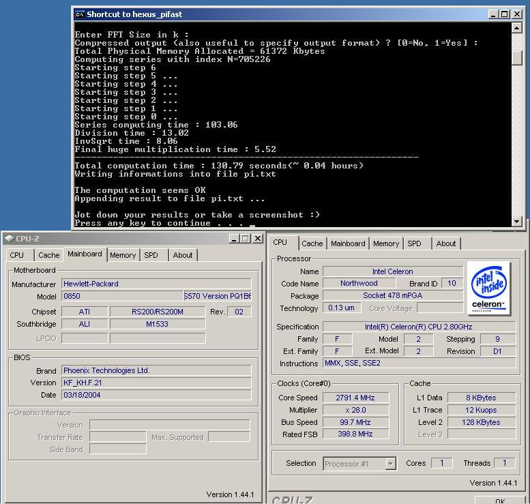Click Intel(R) Celeron(R) CPU 2.80GHz specification

419,327
